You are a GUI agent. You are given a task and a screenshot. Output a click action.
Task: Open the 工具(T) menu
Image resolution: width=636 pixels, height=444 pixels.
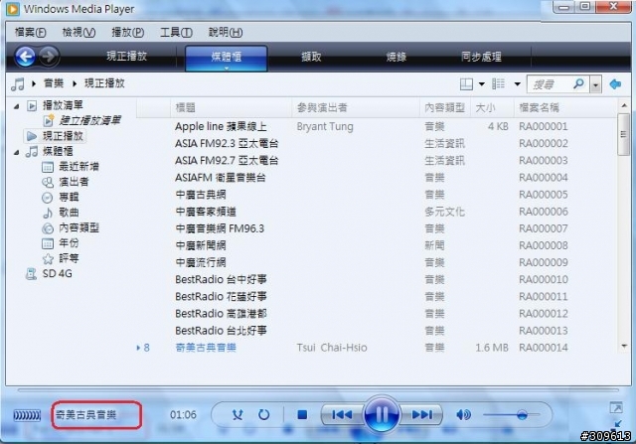click(177, 33)
